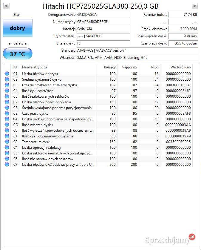The width and height of the screenshot is (201, 250).
Task: Click the 37 °C temperature indicator
Action: click(x=18, y=54)
